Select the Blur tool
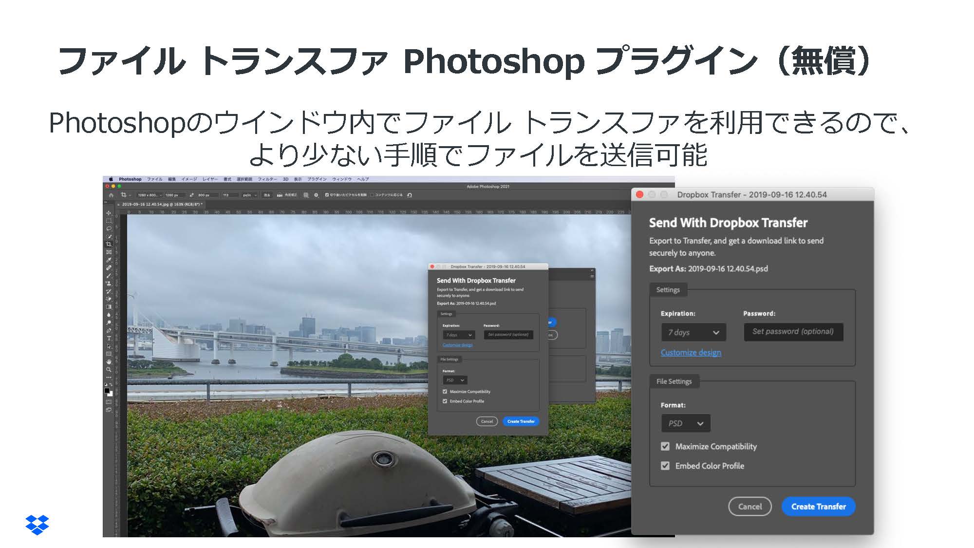Screen dimensions: 974x548 pos(109,315)
